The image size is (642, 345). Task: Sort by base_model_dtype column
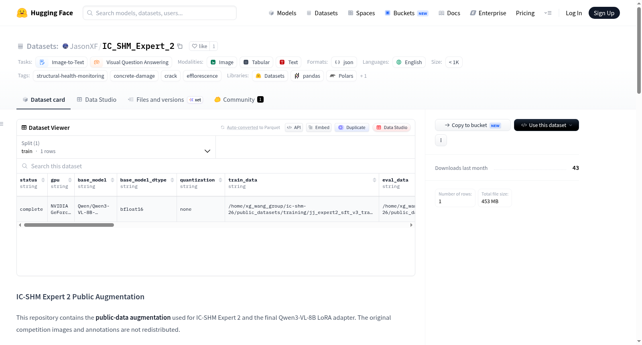pyautogui.click(x=172, y=180)
